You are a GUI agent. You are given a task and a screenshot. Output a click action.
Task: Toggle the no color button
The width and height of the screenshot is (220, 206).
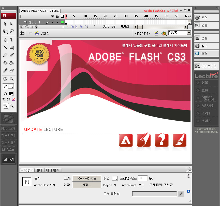pyautogui.click(x=14, y=99)
